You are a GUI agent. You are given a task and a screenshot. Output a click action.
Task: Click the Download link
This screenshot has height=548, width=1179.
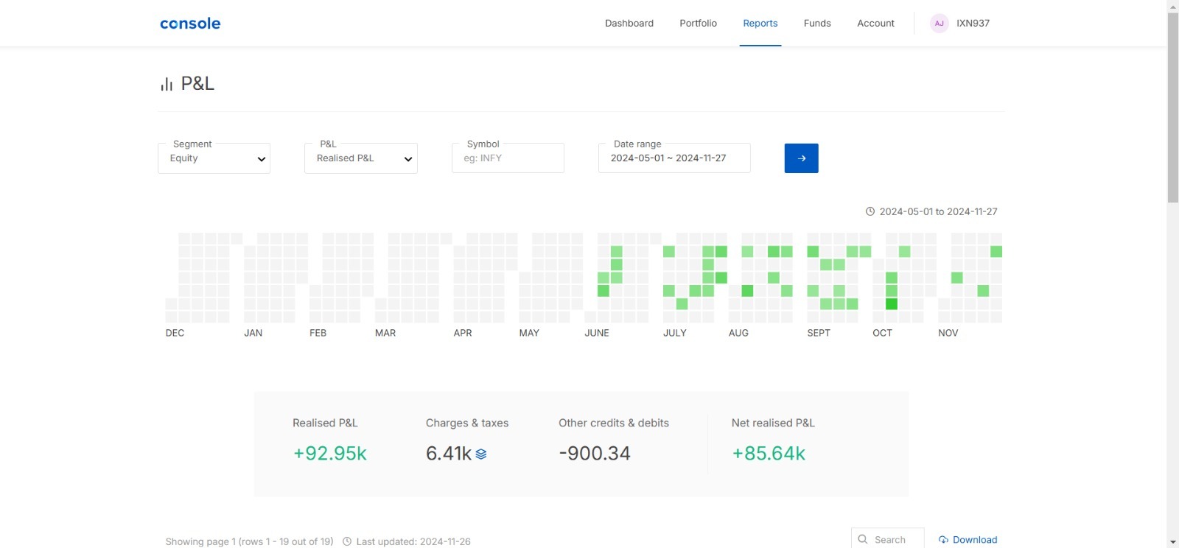tap(974, 540)
